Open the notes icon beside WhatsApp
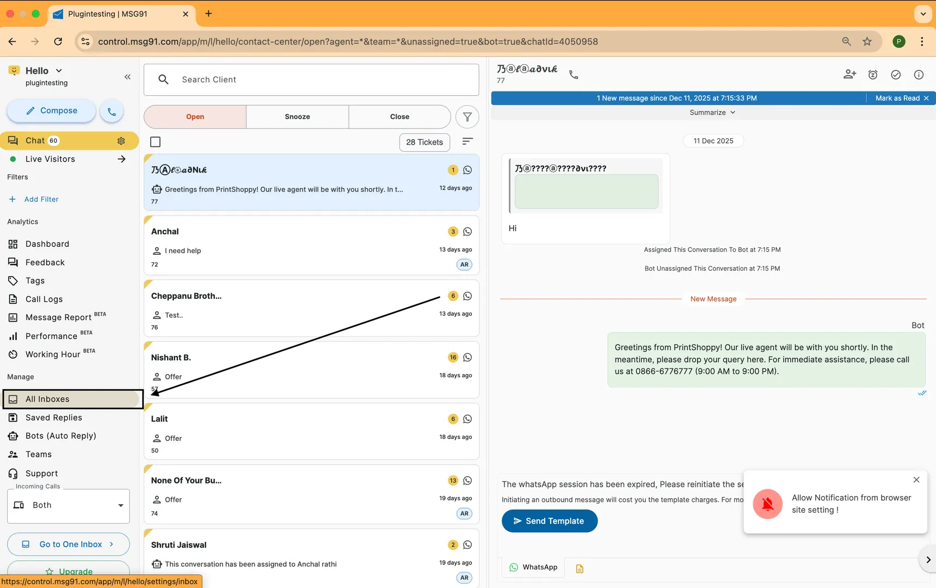This screenshot has height=588, width=936. click(580, 568)
